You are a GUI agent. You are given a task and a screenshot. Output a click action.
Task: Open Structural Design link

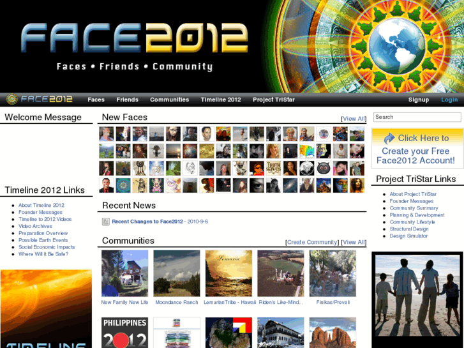click(409, 229)
